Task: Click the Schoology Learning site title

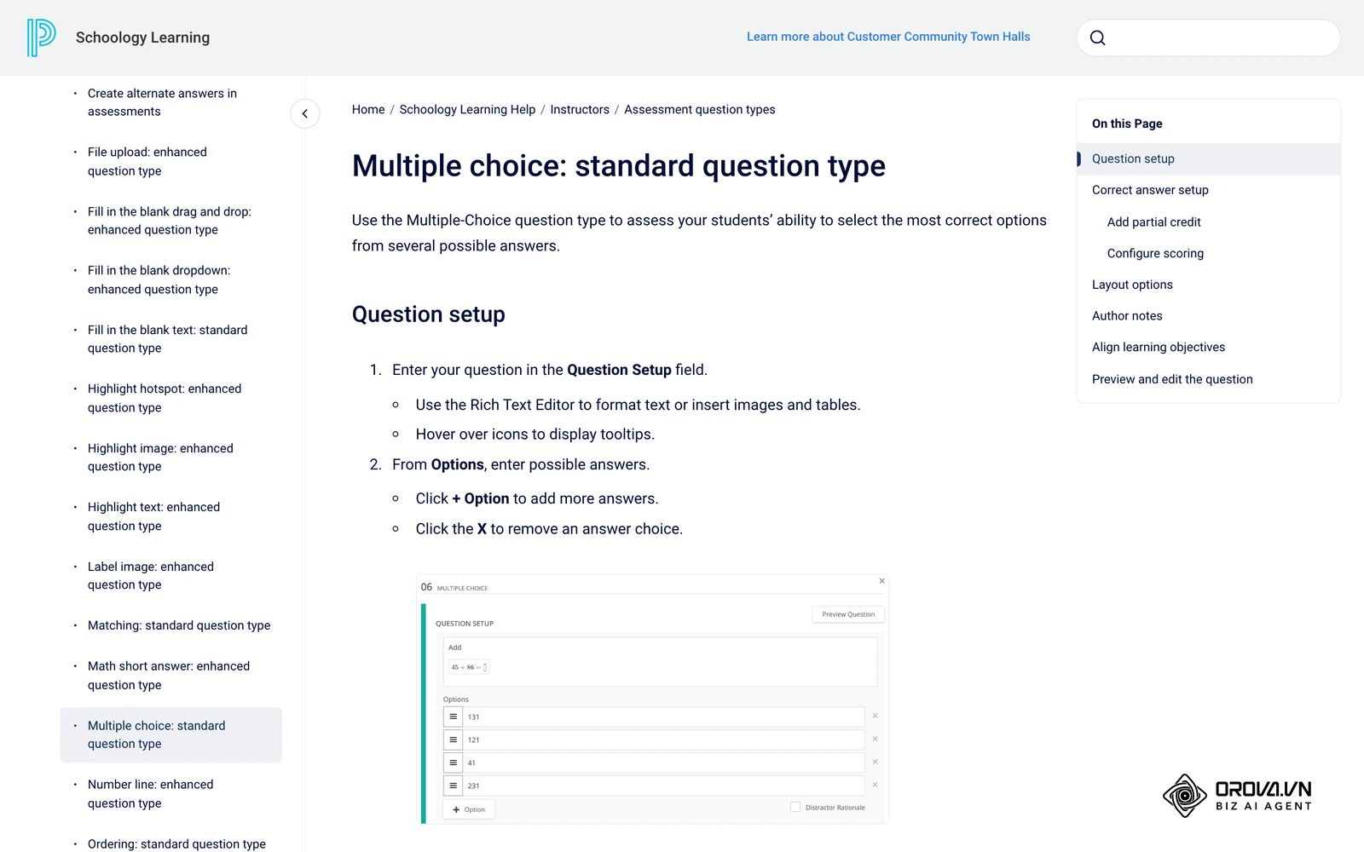Action: click(x=142, y=37)
